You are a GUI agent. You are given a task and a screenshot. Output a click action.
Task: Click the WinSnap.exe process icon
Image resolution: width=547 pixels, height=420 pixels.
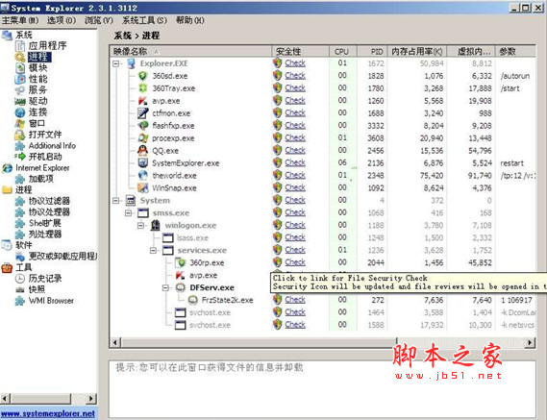[x=142, y=188]
